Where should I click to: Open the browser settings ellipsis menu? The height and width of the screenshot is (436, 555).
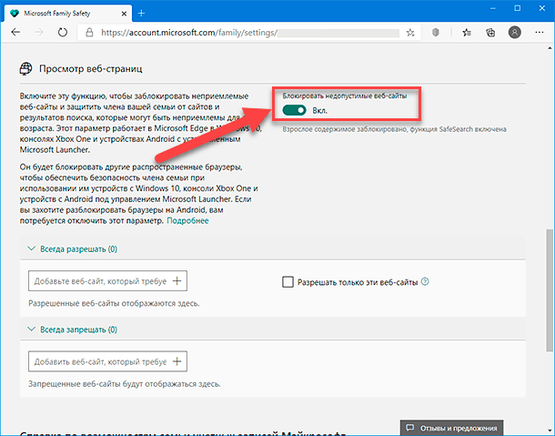tap(540, 33)
